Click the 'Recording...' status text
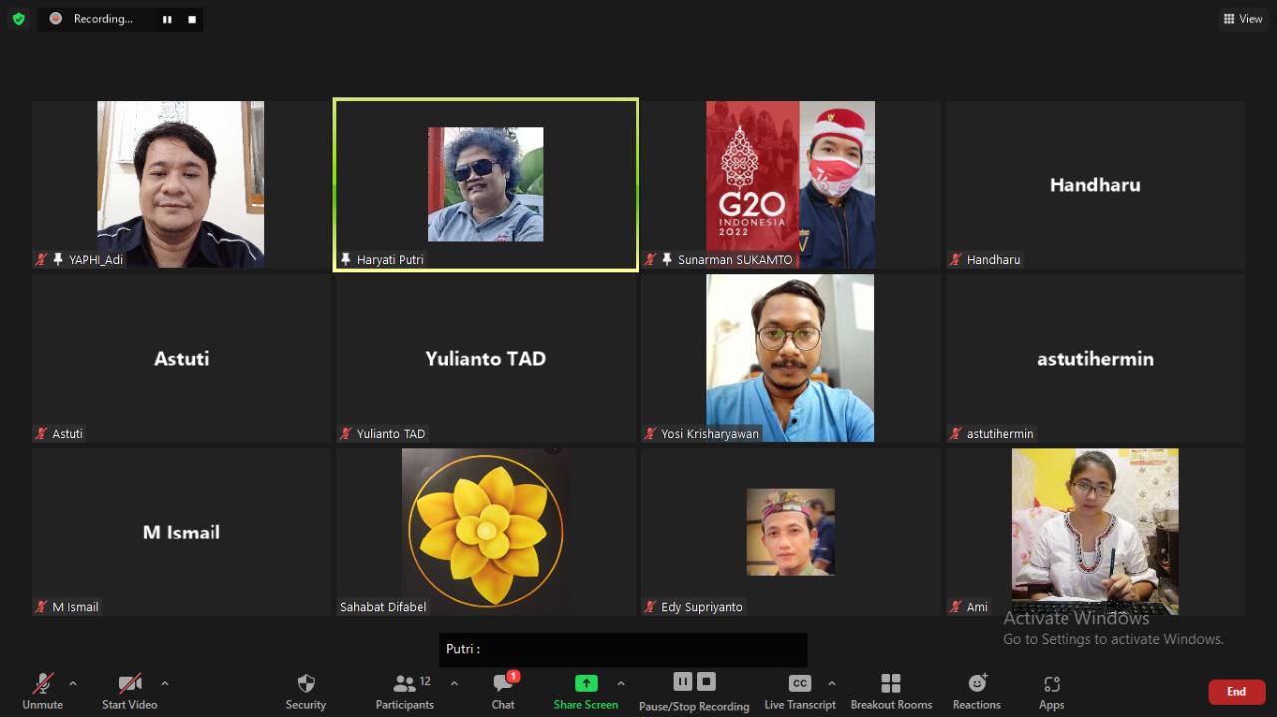 (x=103, y=19)
